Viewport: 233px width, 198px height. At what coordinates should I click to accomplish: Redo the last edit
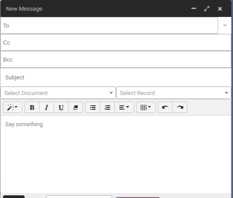click(180, 107)
